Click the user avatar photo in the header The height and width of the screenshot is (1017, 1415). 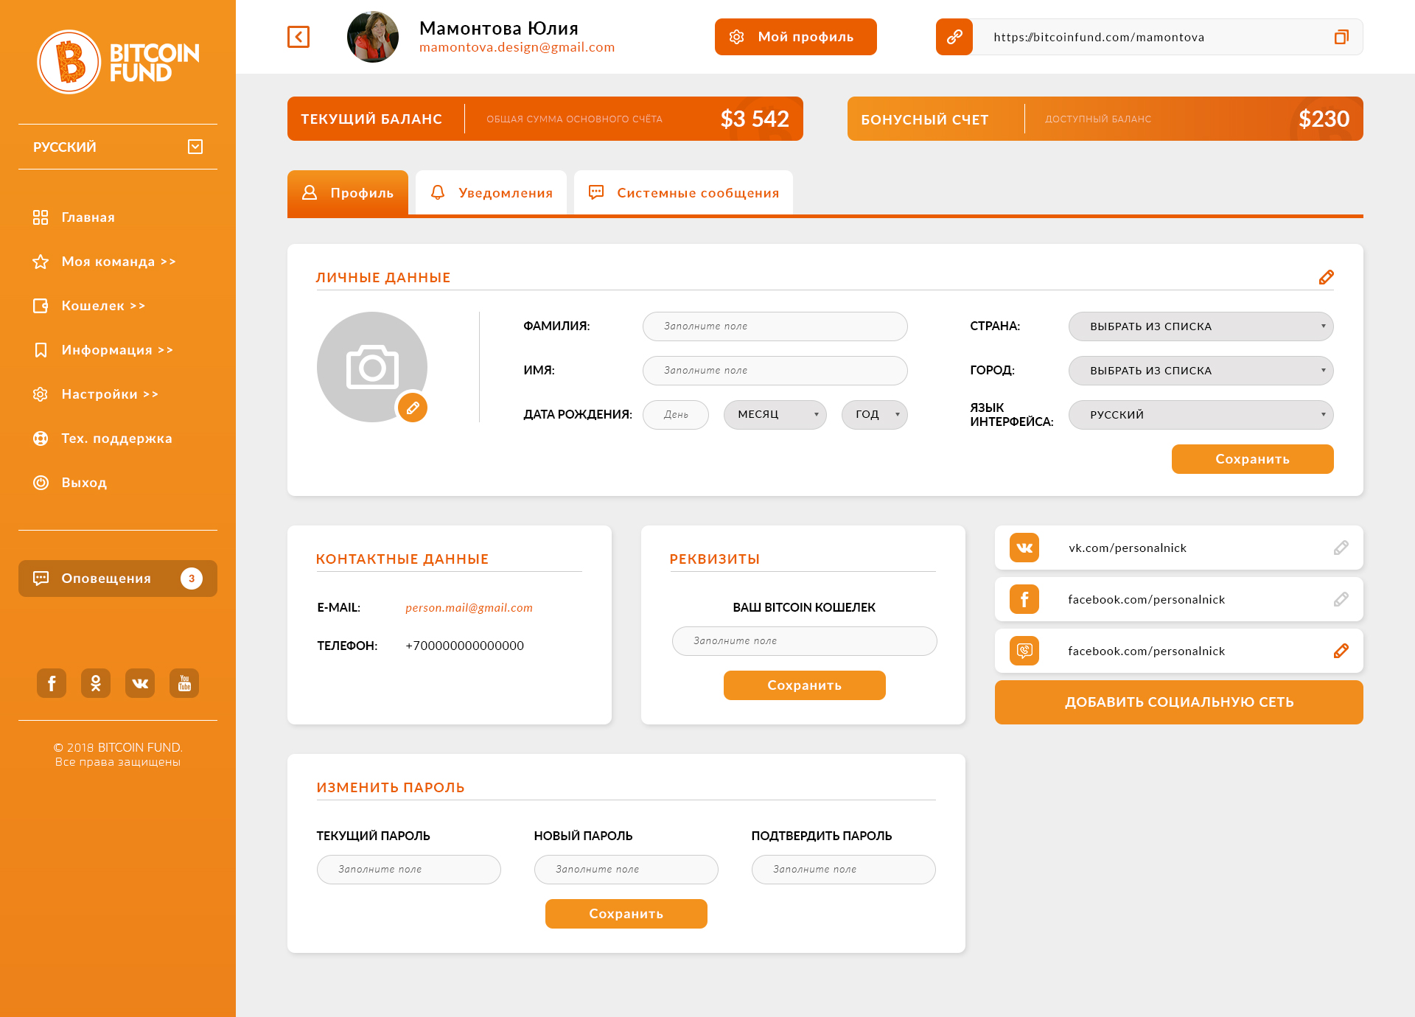pyautogui.click(x=373, y=37)
